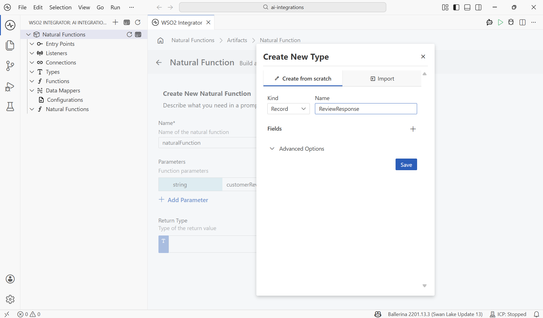Viewport: 543px width, 318px height.
Task: Toggle secondary side bar layout icon
Action: [x=478, y=7]
